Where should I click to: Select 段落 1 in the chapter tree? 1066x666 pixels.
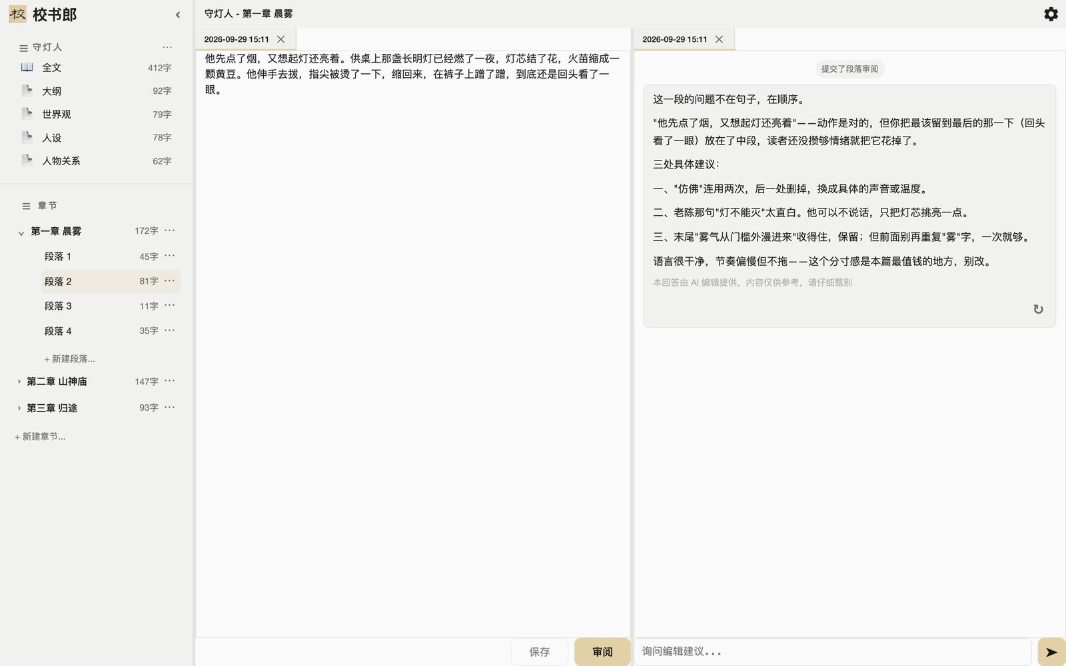111,256
